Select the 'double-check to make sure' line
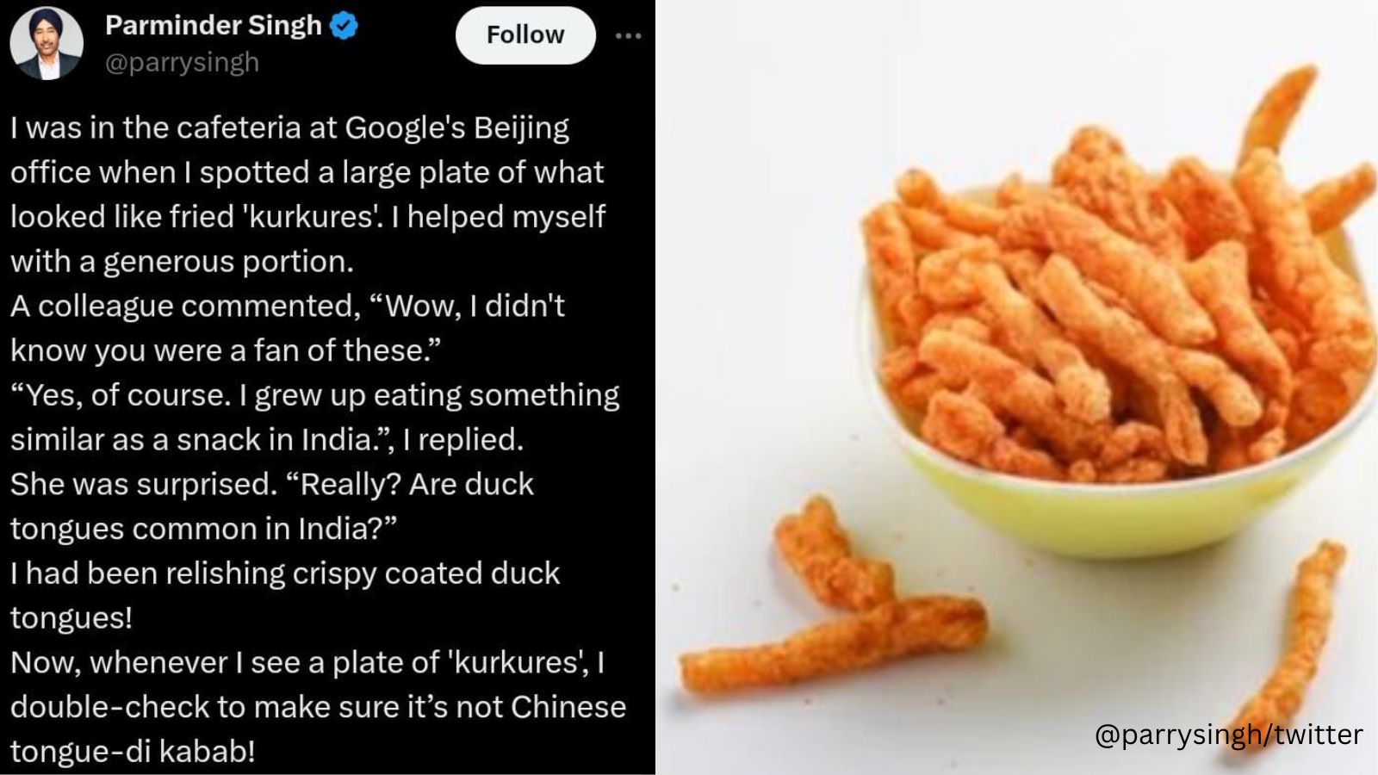Viewport: 1378px width, 775px height. (x=318, y=707)
